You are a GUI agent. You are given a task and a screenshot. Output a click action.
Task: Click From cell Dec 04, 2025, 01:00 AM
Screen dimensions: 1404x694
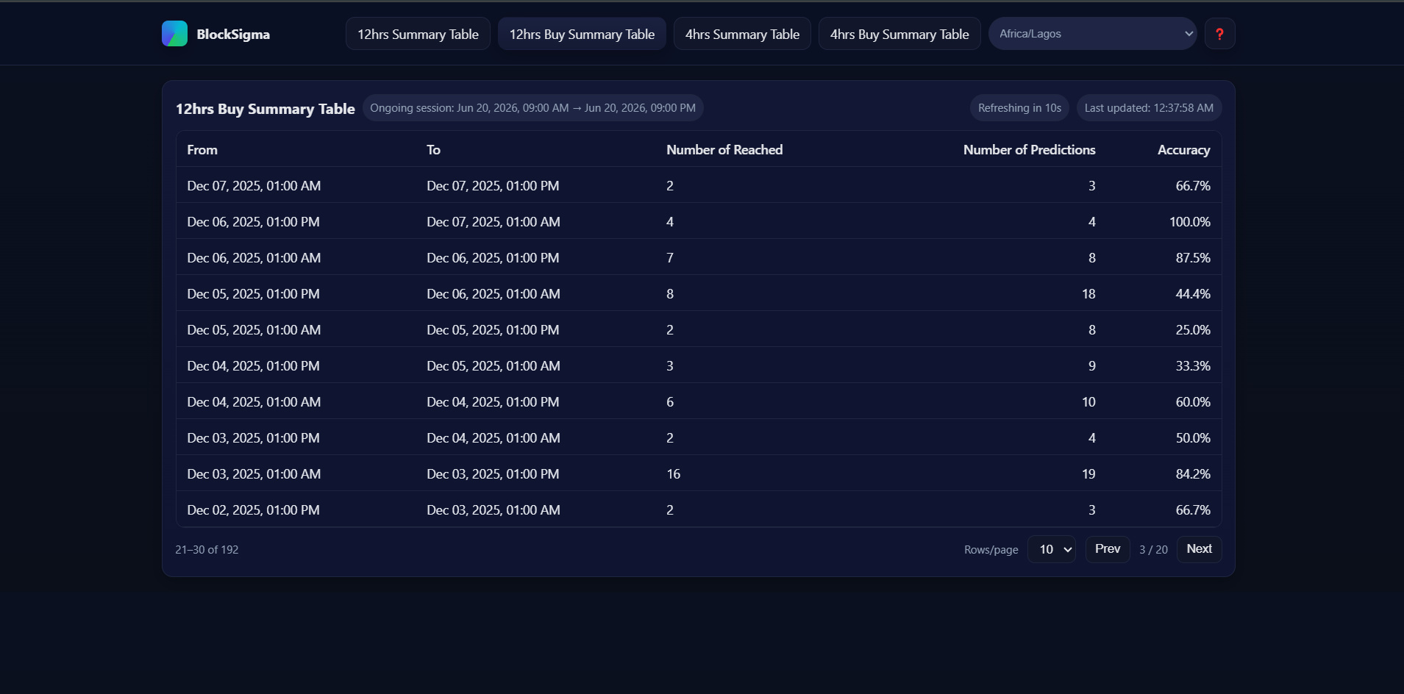tap(254, 402)
